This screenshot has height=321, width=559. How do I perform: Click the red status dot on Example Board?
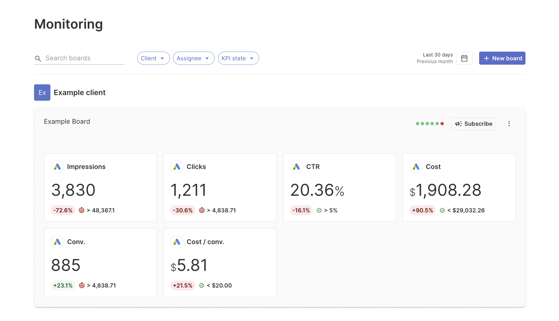pos(442,123)
